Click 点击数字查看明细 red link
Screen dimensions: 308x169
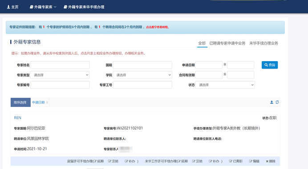coord(158,27)
